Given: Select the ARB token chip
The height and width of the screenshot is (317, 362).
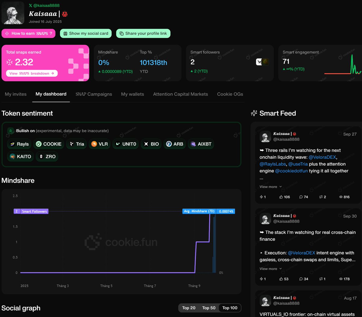Looking at the screenshot, I should point(175,144).
